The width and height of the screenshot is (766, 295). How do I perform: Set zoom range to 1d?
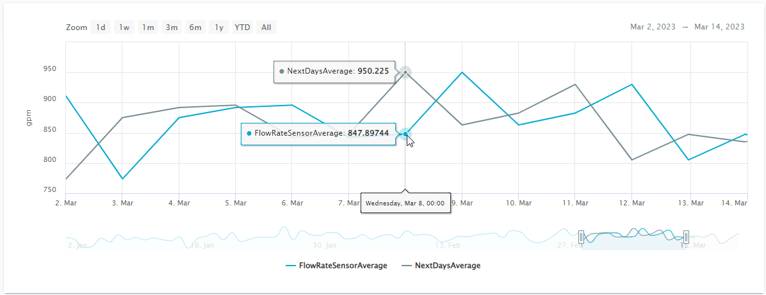tap(101, 28)
